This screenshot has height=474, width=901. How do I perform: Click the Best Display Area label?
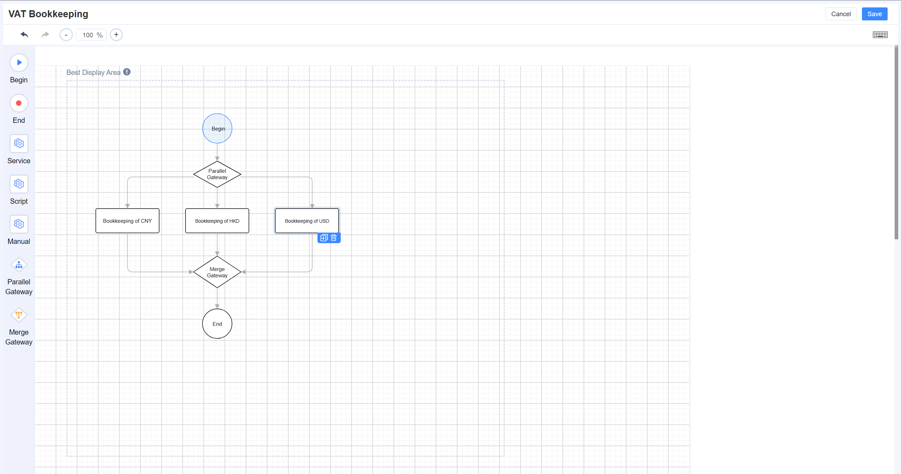pyautogui.click(x=93, y=72)
